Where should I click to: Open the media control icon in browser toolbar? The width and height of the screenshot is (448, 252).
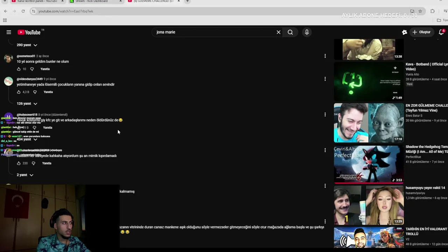tap(445, 11)
